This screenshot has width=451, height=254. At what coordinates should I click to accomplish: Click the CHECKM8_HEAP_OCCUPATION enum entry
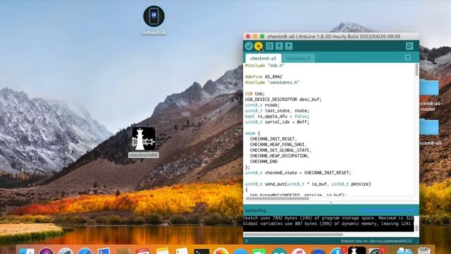(280, 156)
